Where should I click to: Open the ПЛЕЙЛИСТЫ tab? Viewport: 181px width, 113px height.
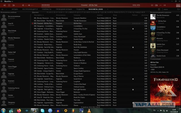click(47, 9)
